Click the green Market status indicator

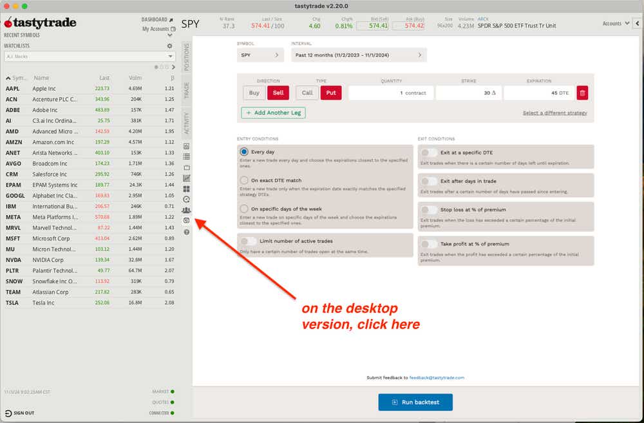[x=173, y=392]
